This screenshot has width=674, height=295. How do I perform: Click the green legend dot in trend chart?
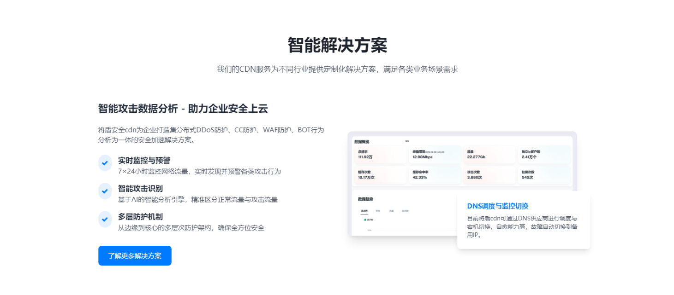[365, 220]
